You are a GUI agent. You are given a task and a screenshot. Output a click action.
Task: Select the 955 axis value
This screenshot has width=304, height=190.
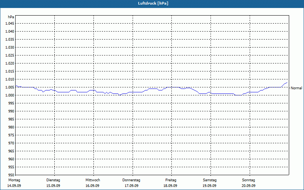coord(11,167)
